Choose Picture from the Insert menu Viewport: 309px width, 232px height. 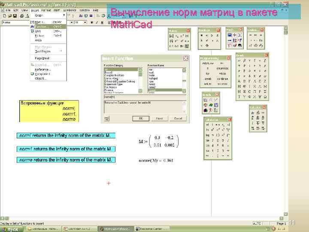(x=48, y=36)
